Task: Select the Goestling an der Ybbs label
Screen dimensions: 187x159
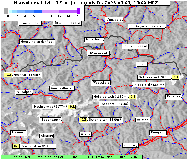Action: [37, 42]
